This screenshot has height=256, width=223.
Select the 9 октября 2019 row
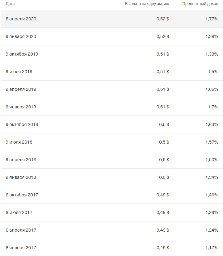[112, 54]
